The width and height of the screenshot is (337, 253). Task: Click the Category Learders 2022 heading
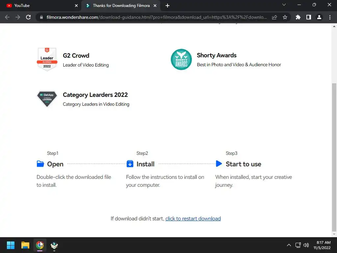[x=95, y=95]
